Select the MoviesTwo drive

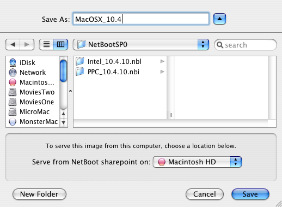coord(33,92)
